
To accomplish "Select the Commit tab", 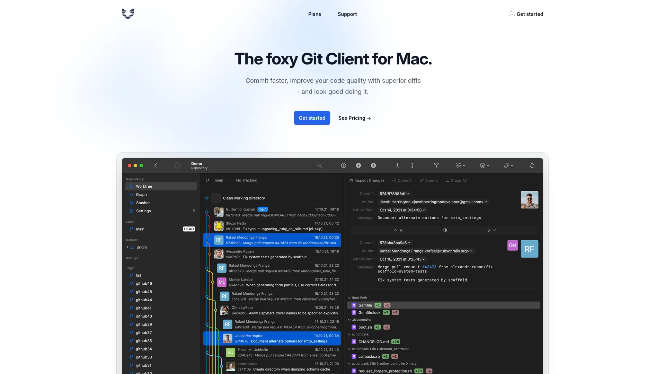I will pos(402,180).
